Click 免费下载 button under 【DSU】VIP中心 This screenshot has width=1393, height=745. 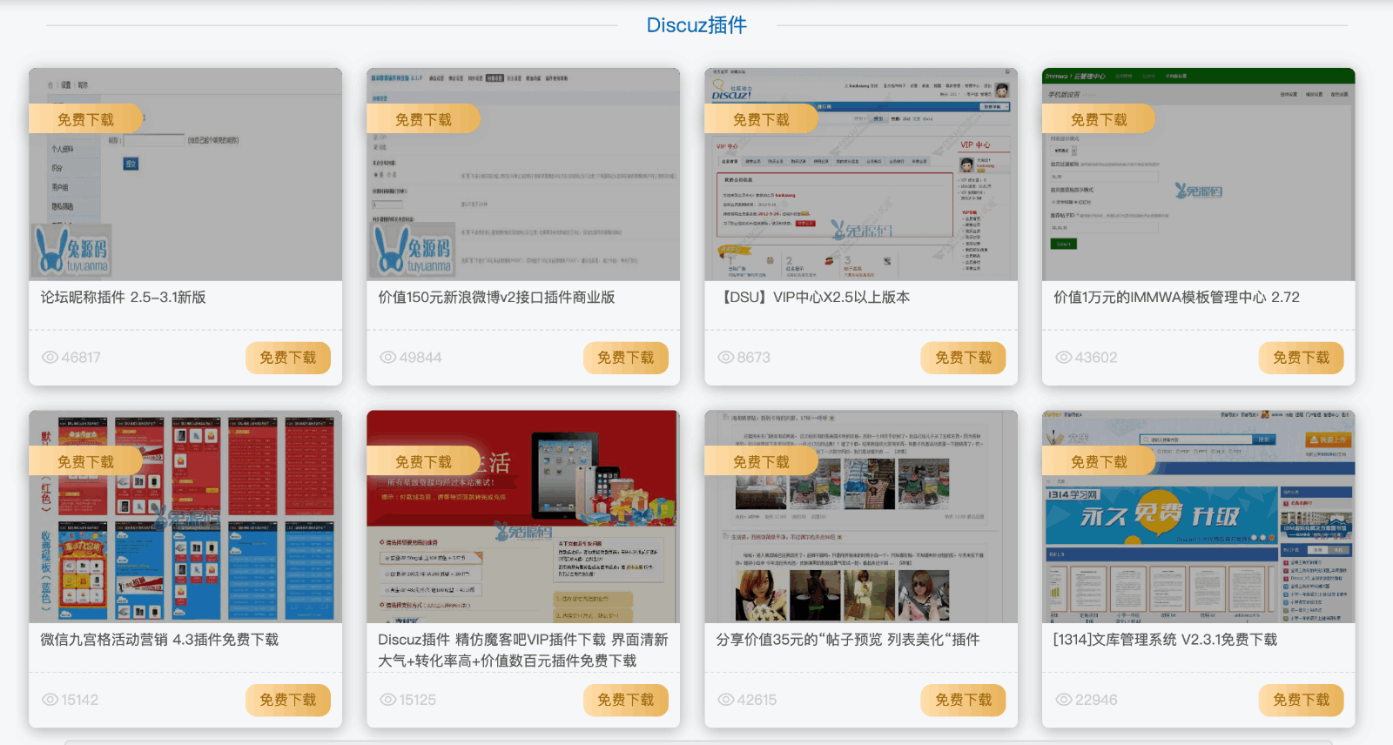[964, 358]
